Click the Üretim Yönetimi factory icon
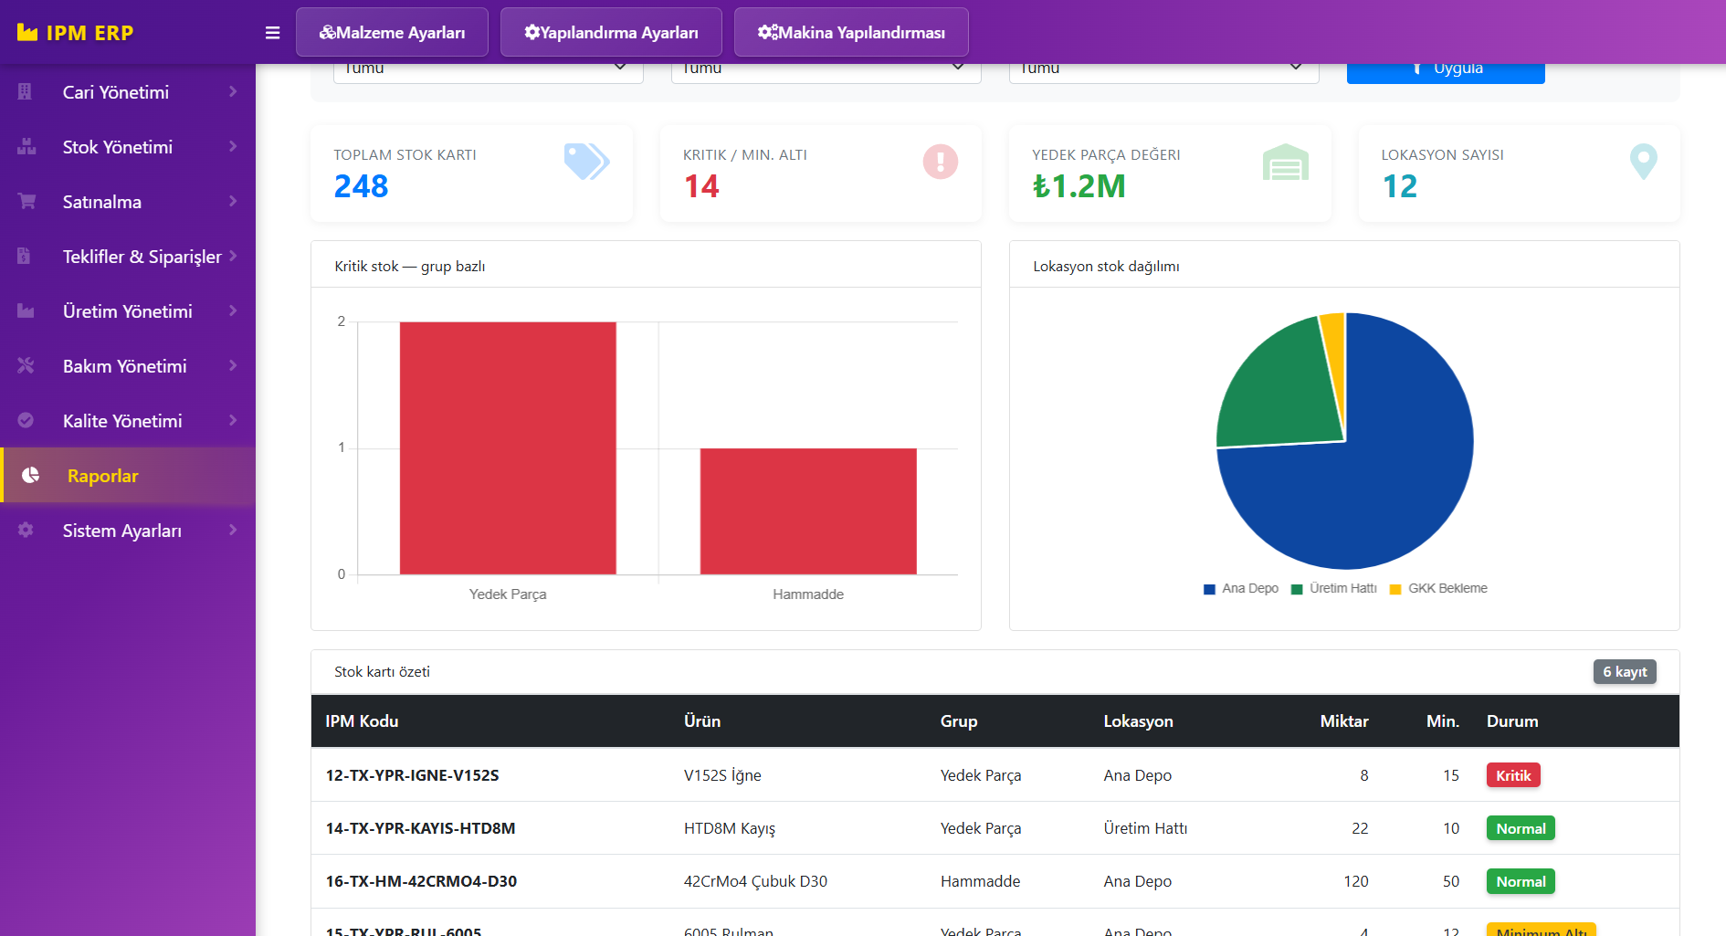The height and width of the screenshot is (936, 1726). pyautogui.click(x=26, y=310)
